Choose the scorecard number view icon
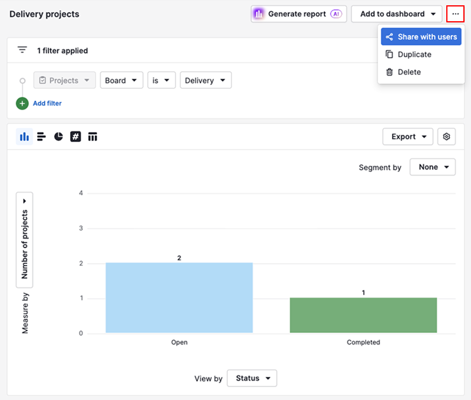Viewport: 471px width, 400px height. pos(75,137)
